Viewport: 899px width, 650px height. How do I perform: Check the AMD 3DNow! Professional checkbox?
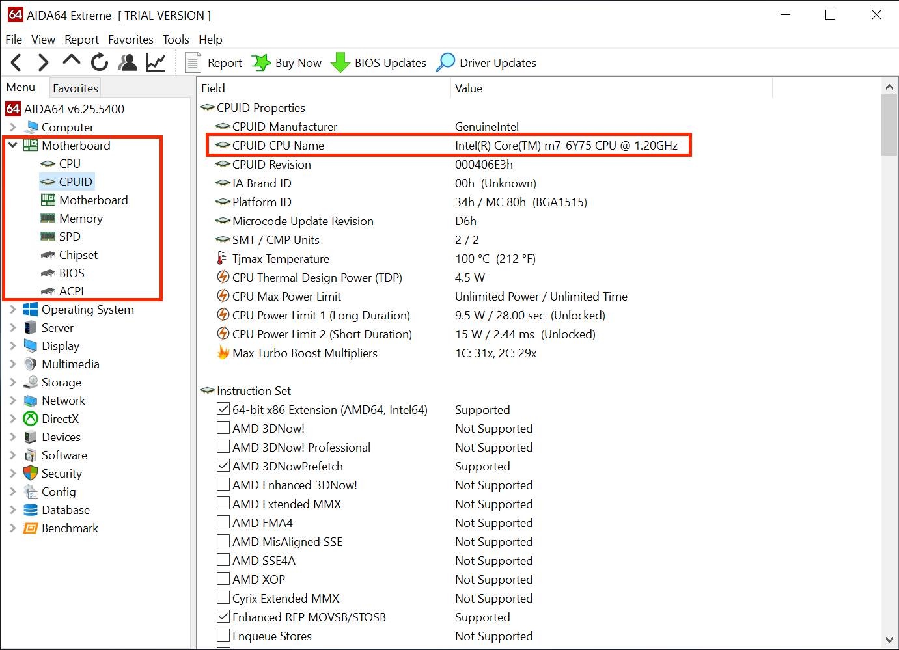[x=223, y=447]
